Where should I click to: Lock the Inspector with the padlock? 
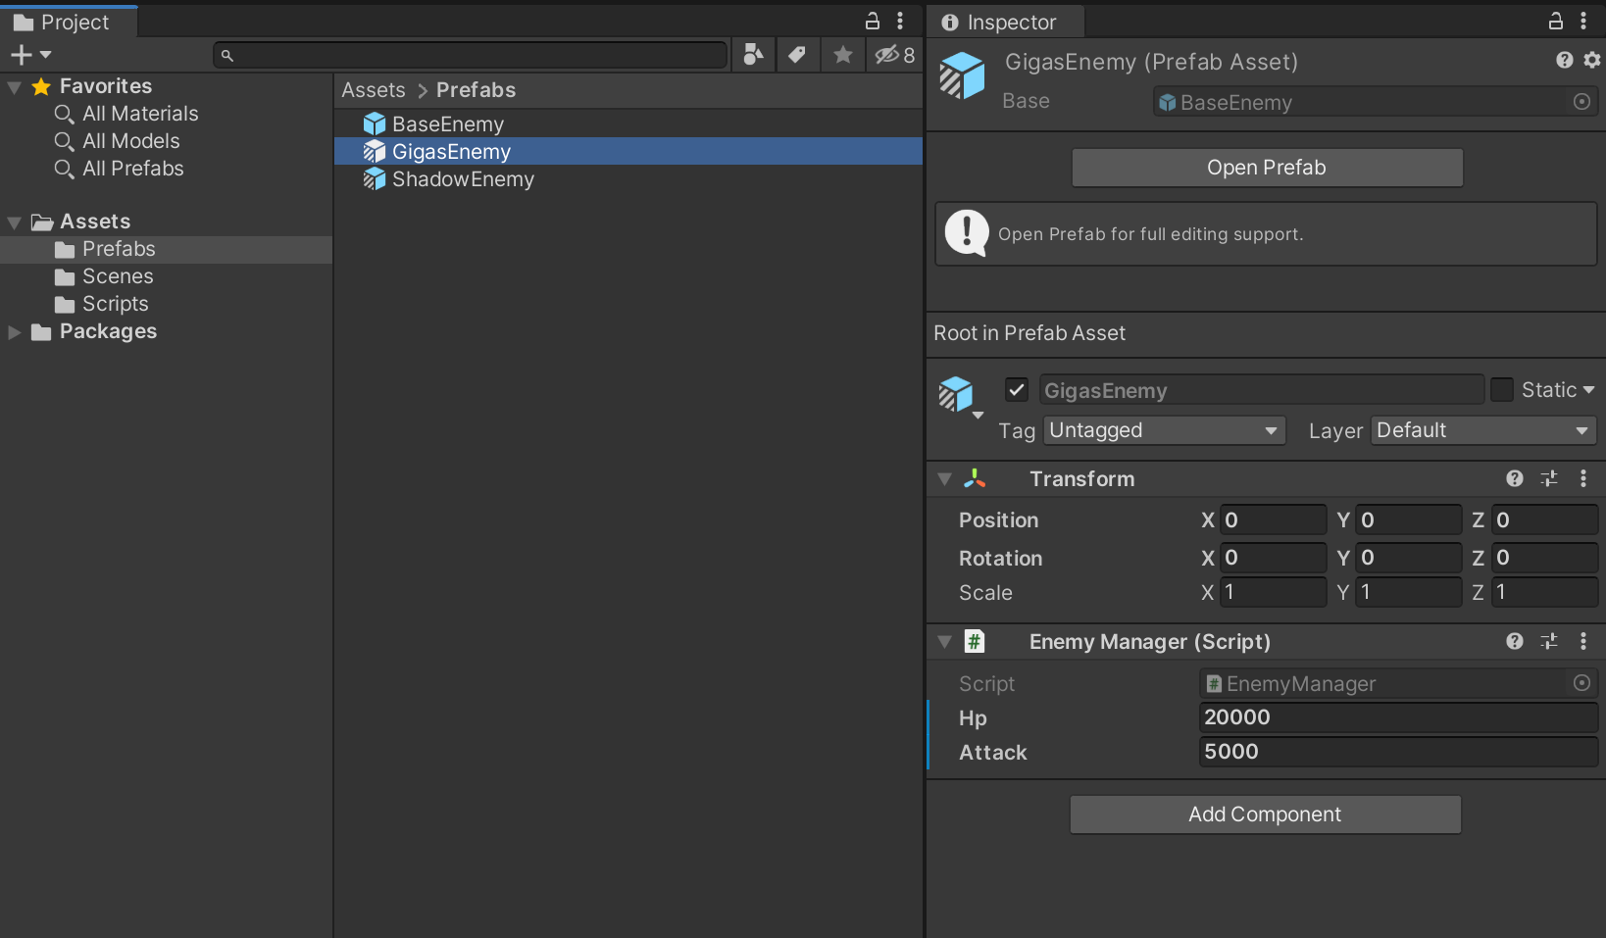[x=1555, y=21]
